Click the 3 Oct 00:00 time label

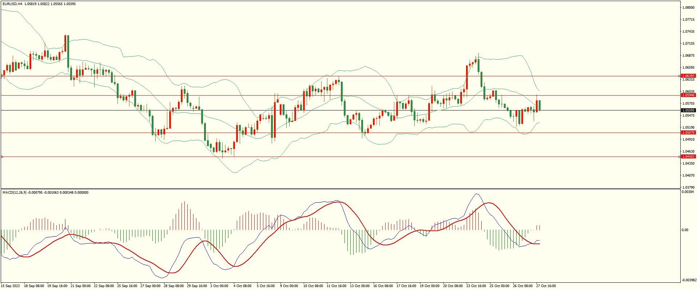click(219, 286)
